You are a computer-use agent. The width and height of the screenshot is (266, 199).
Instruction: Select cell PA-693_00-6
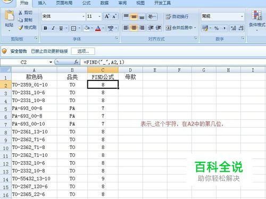pyautogui.click(x=34, y=108)
